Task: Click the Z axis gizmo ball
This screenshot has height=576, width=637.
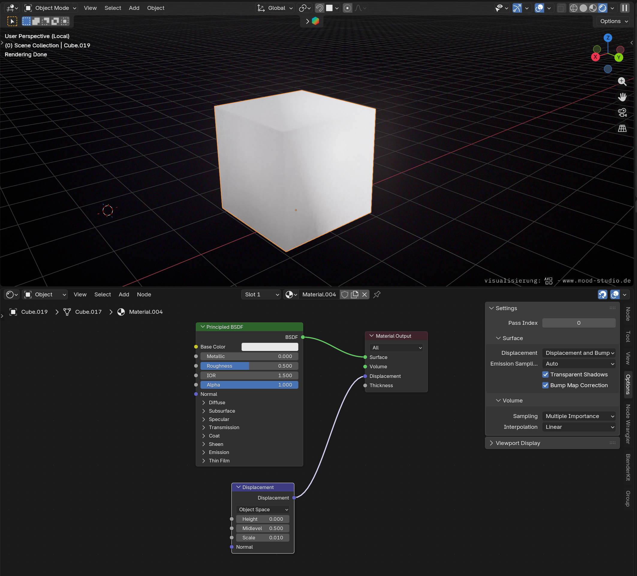Action: [x=608, y=37]
